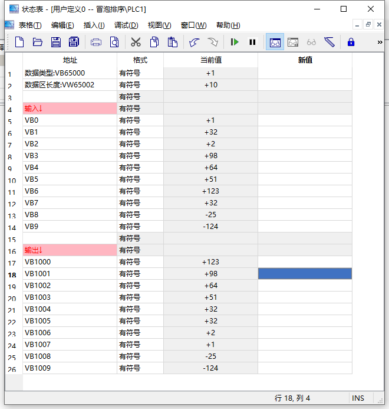Screen dimensions: 389x409
Task: Select the VB1009 address cell
Action: pos(70,368)
